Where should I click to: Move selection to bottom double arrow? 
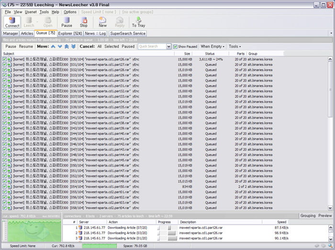pos(74,46)
